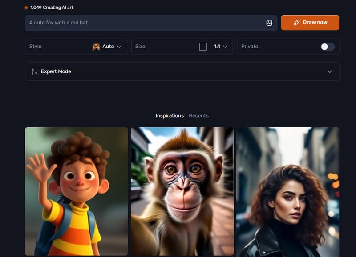This screenshot has height=257, width=356.
Task: Click the Expert Mode sliders icon
Action: point(34,71)
